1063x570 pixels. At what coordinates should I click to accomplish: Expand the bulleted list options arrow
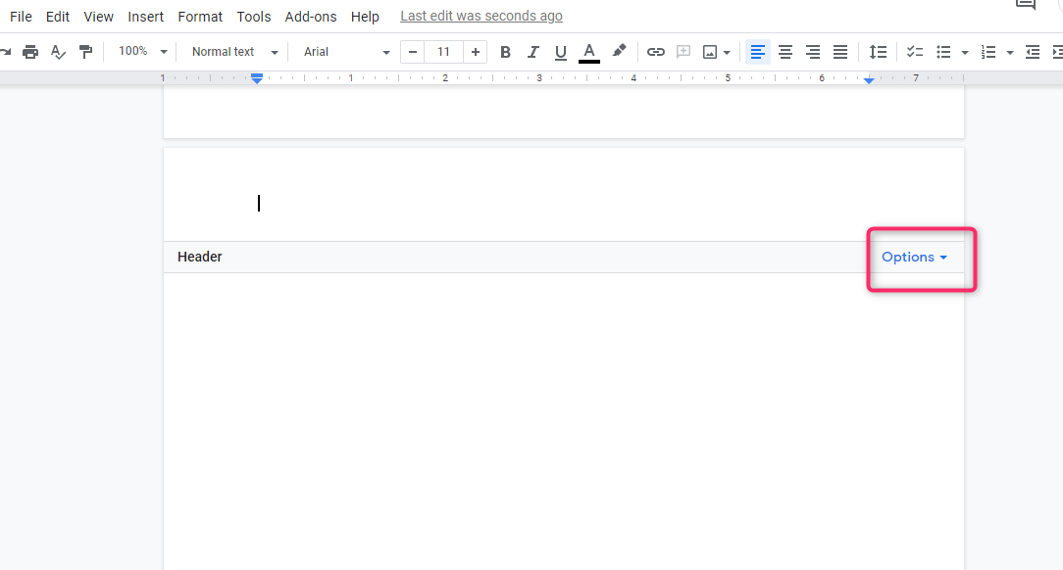point(965,52)
